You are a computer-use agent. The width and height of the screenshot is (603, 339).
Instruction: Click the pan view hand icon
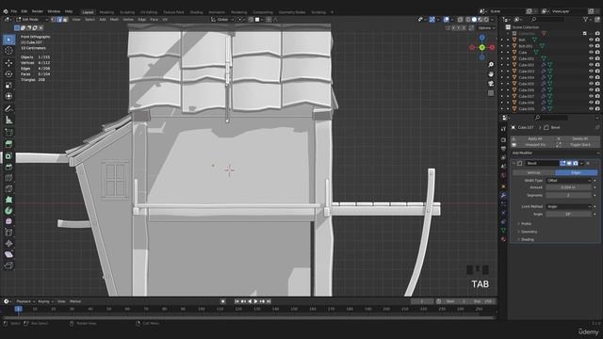tap(491, 73)
